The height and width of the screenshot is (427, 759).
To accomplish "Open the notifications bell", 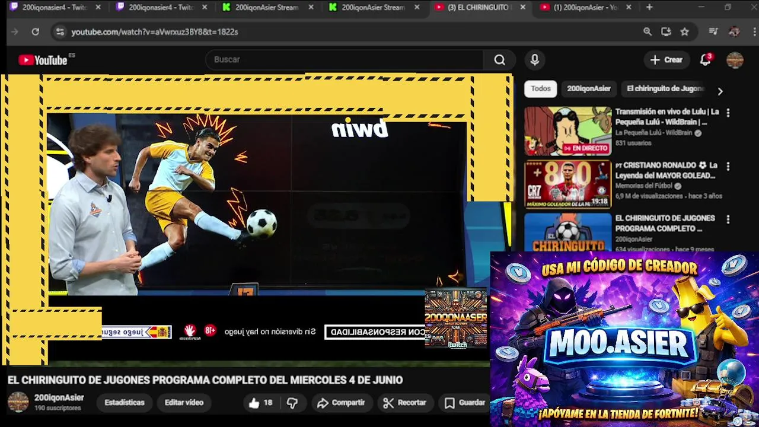I will [705, 59].
